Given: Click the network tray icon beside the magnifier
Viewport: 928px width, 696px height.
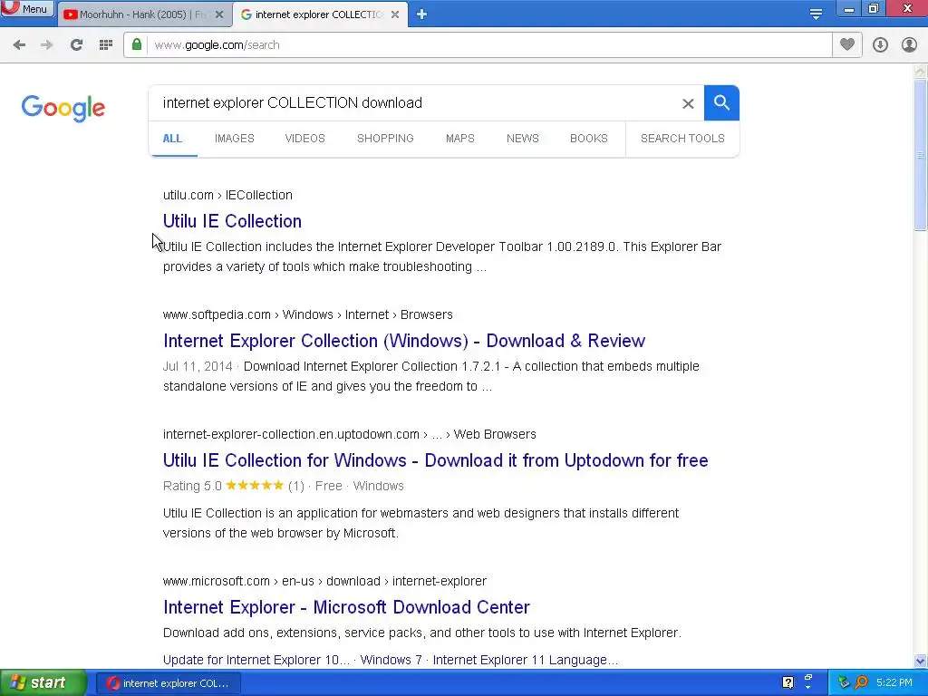Looking at the screenshot, I should (844, 682).
